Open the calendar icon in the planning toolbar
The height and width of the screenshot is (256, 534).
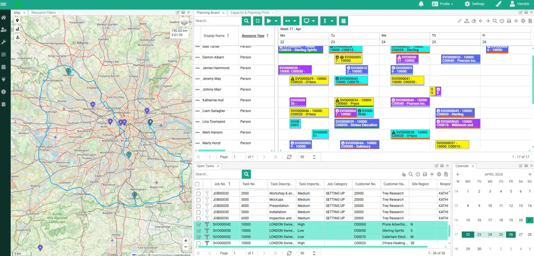pos(343,21)
